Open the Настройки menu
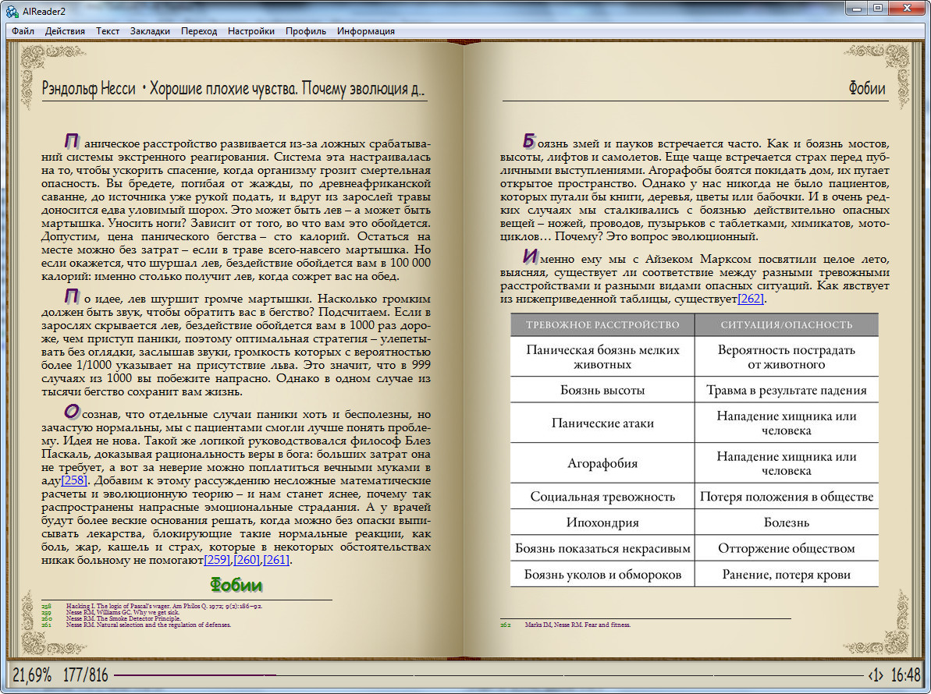The image size is (931, 694). point(251,31)
